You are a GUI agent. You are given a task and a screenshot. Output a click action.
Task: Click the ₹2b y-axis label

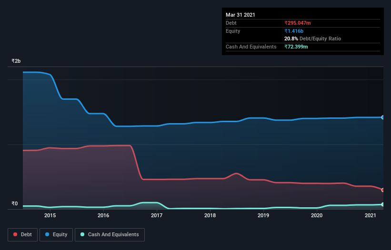point(16,61)
